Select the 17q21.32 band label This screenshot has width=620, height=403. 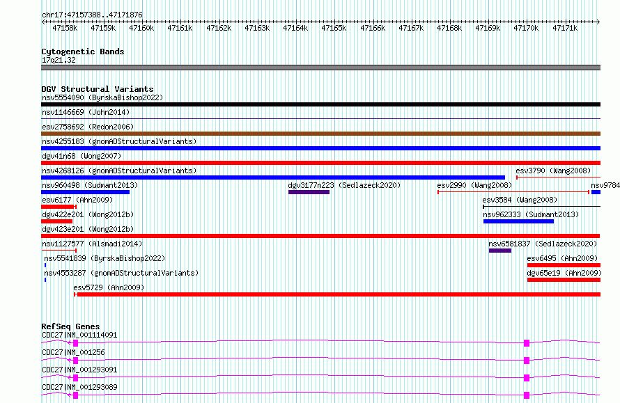[x=59, y=60]
